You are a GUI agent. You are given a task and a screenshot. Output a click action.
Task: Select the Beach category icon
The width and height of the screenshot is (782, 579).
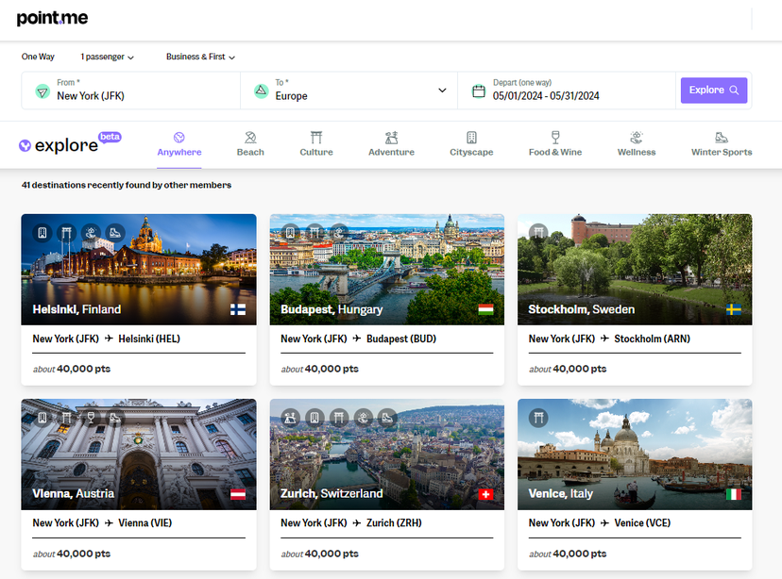coord(250,138)
